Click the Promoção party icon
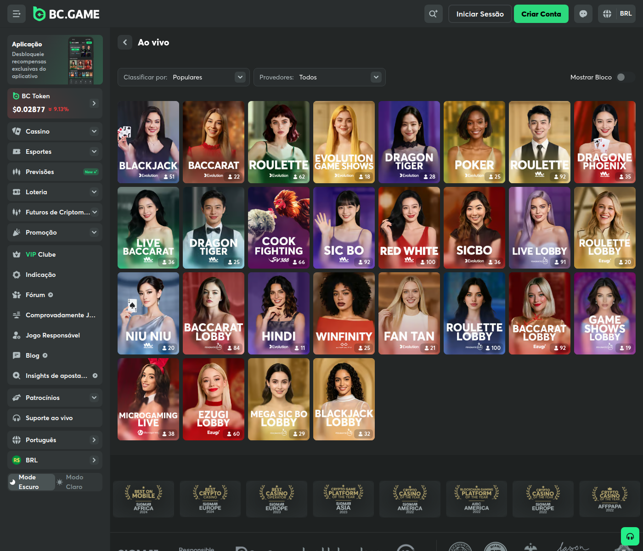Image resolution: width=643 pixels, height=551 pixels. (x=17, y=232)
